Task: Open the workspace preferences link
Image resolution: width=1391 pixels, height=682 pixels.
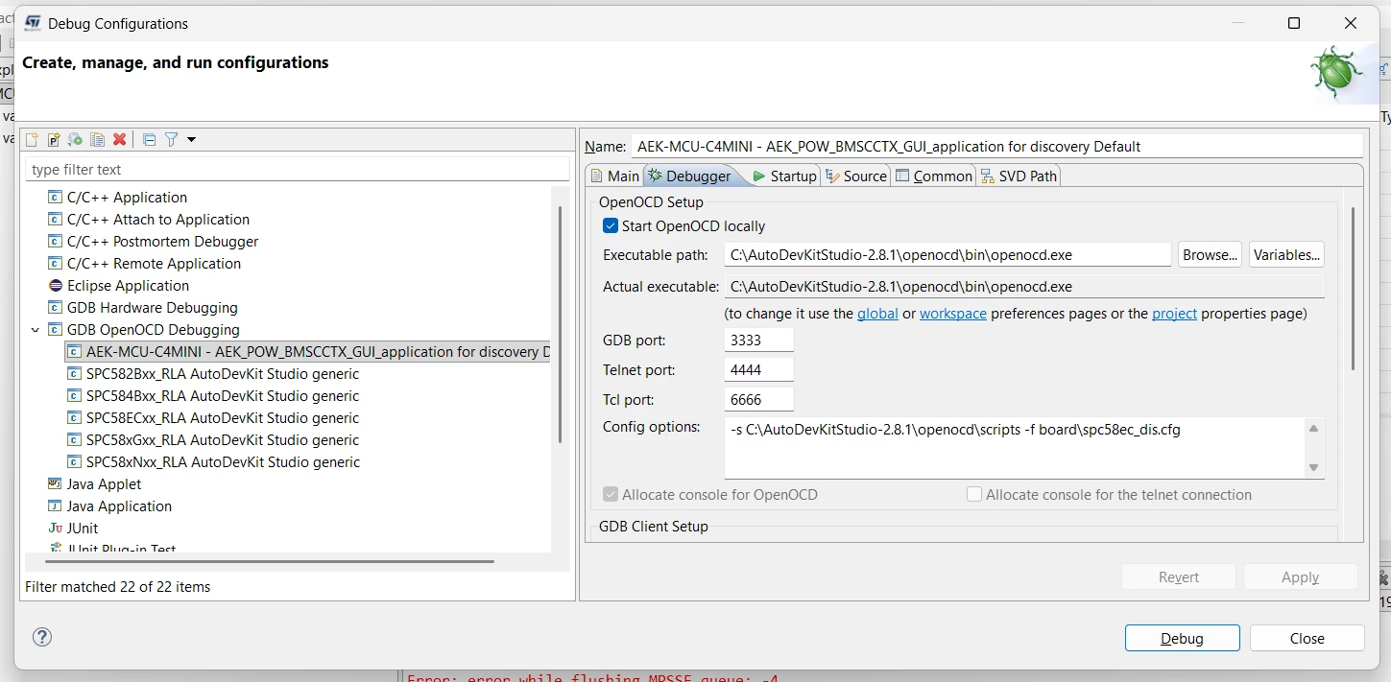Action: click(x=953, y=314)
